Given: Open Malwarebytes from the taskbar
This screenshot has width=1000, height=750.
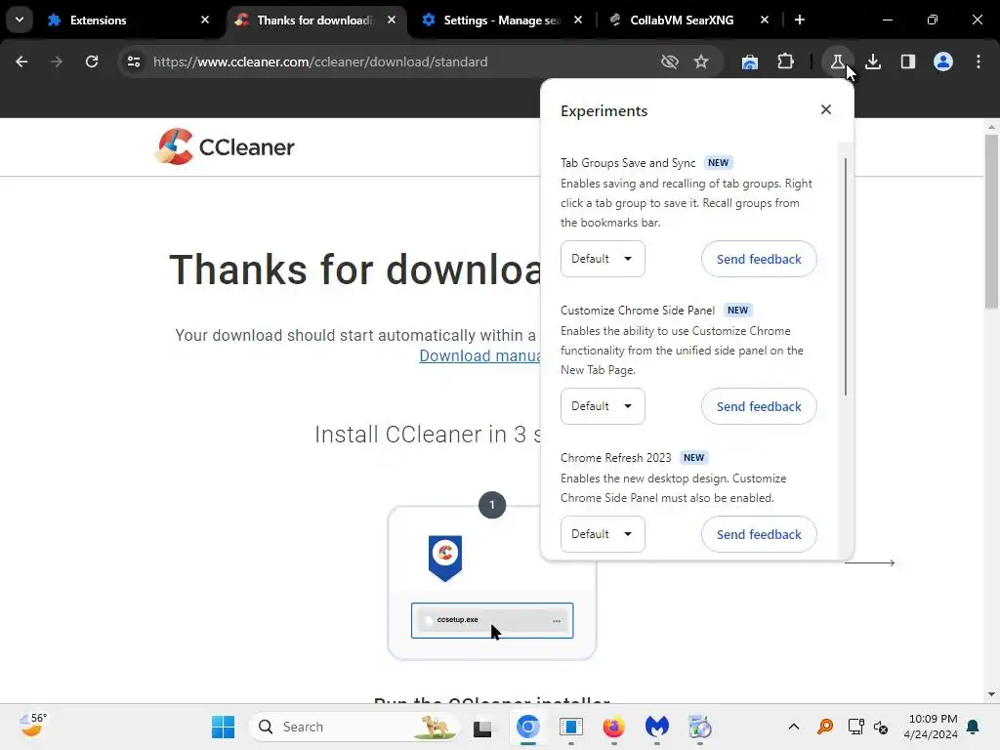Looking at the screenshot, I should 657,727.
